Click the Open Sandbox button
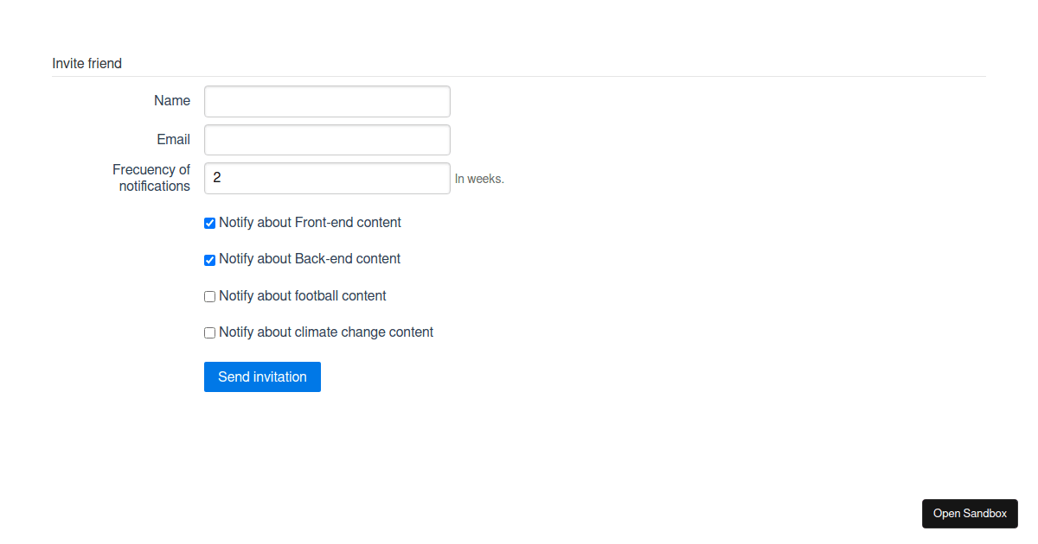 (970, 514)
